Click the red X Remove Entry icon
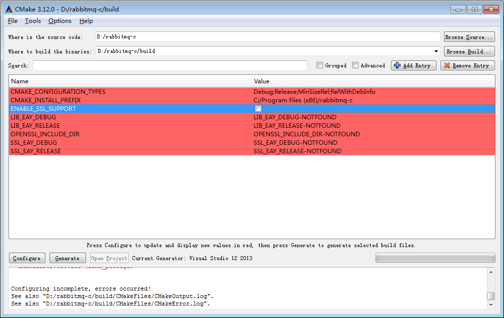Image resolution: width=504 pixels, height=318 pixels. 447,65
